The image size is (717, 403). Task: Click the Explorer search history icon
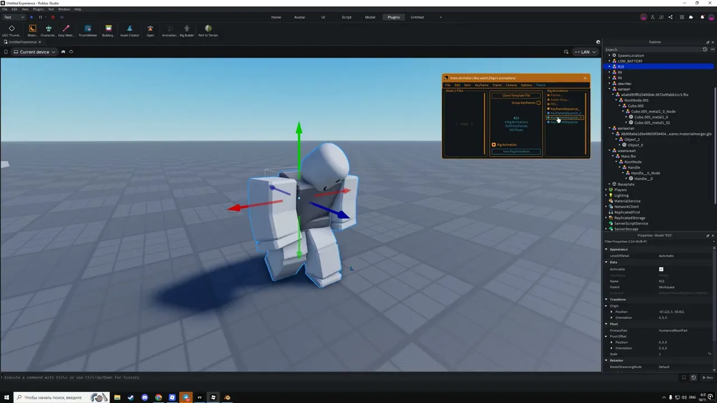[705, 50]
